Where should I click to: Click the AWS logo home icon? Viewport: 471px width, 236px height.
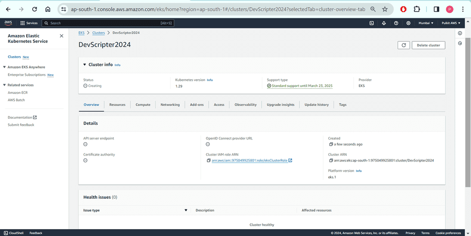coord(8,23)
